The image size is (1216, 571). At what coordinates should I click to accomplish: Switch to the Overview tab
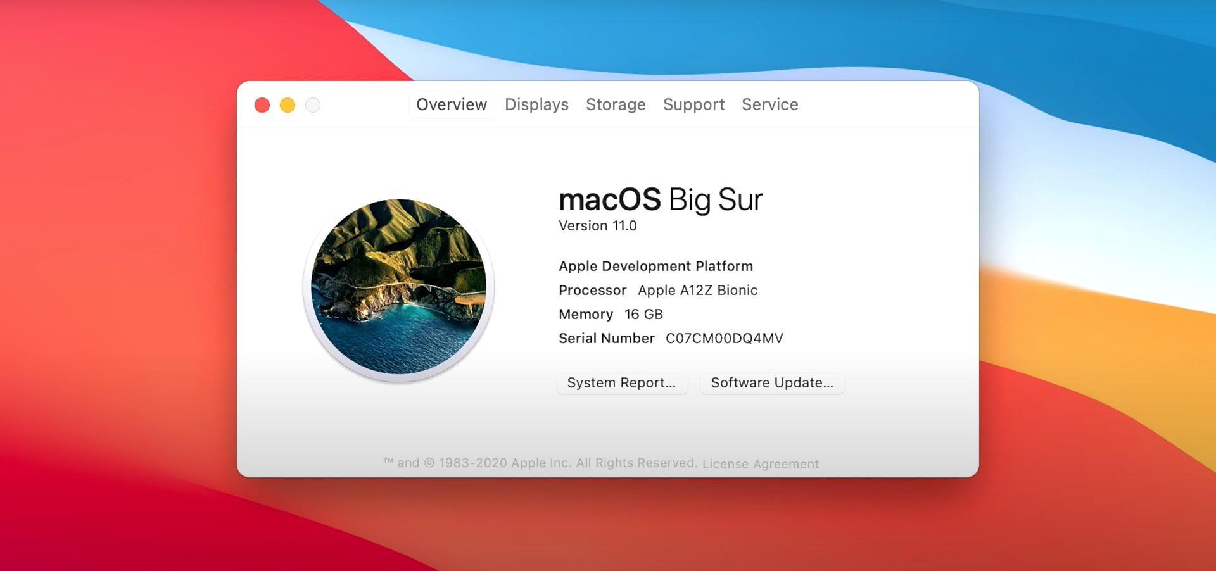click(451, 104)
